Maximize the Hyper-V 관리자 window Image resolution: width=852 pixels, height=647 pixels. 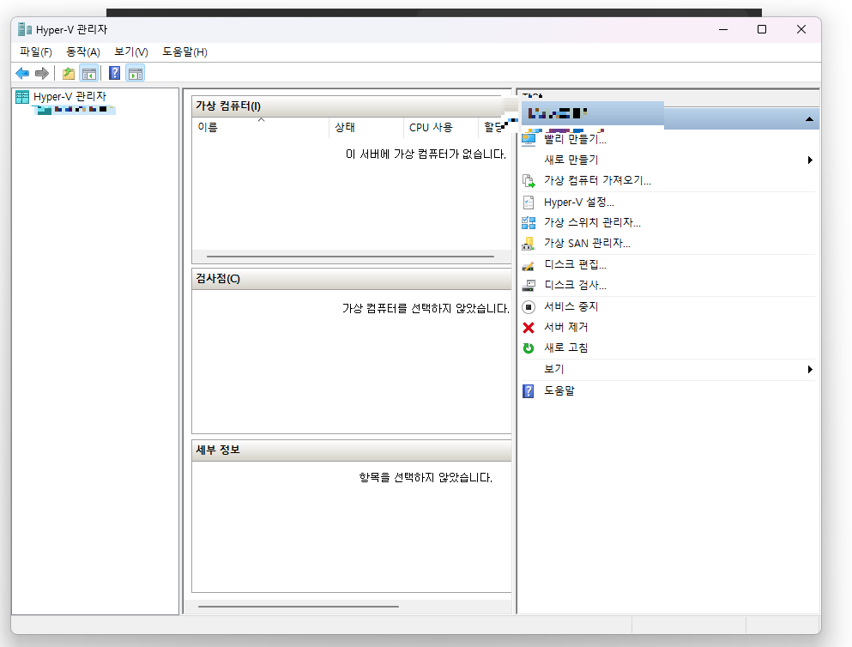762,29
